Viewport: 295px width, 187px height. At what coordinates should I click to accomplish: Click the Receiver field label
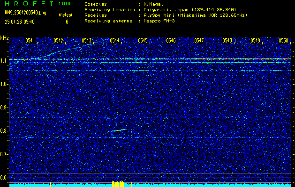(96, 15)
